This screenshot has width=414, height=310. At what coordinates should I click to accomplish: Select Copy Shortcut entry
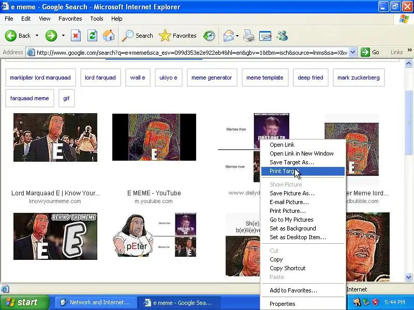coord(303,268)
